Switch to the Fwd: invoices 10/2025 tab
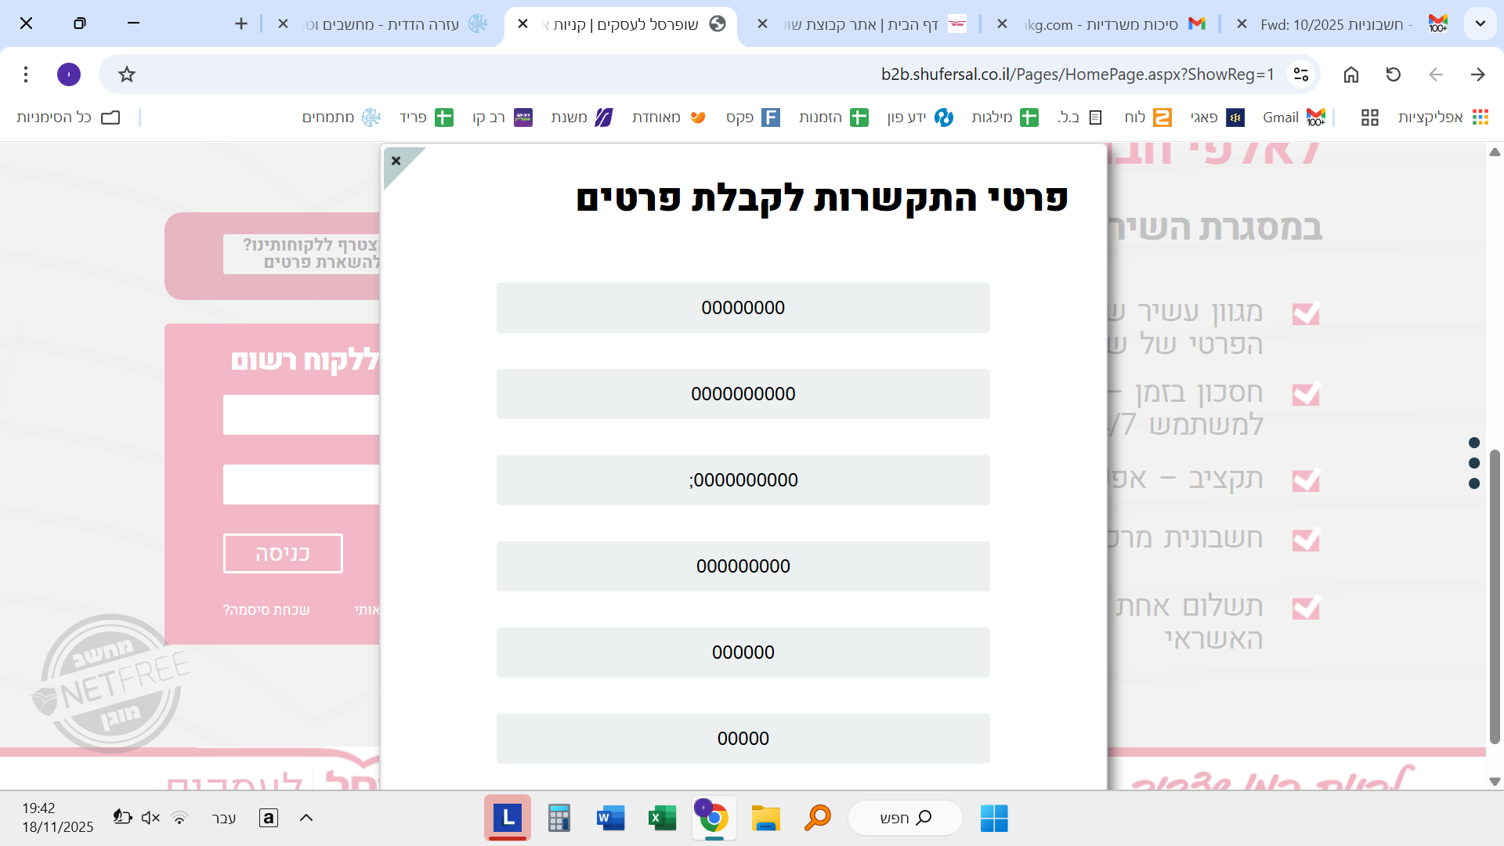Screen dimensions: 1504x846 [1341, 24]
